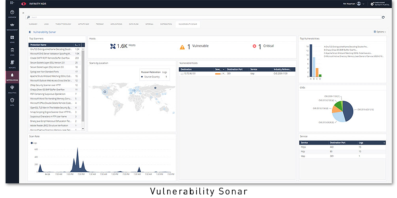Switch to the Logs tab
This screenshot has width=397, height=198.
pos(46,24)
